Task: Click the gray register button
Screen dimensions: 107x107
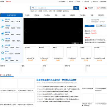Action: 101,26
